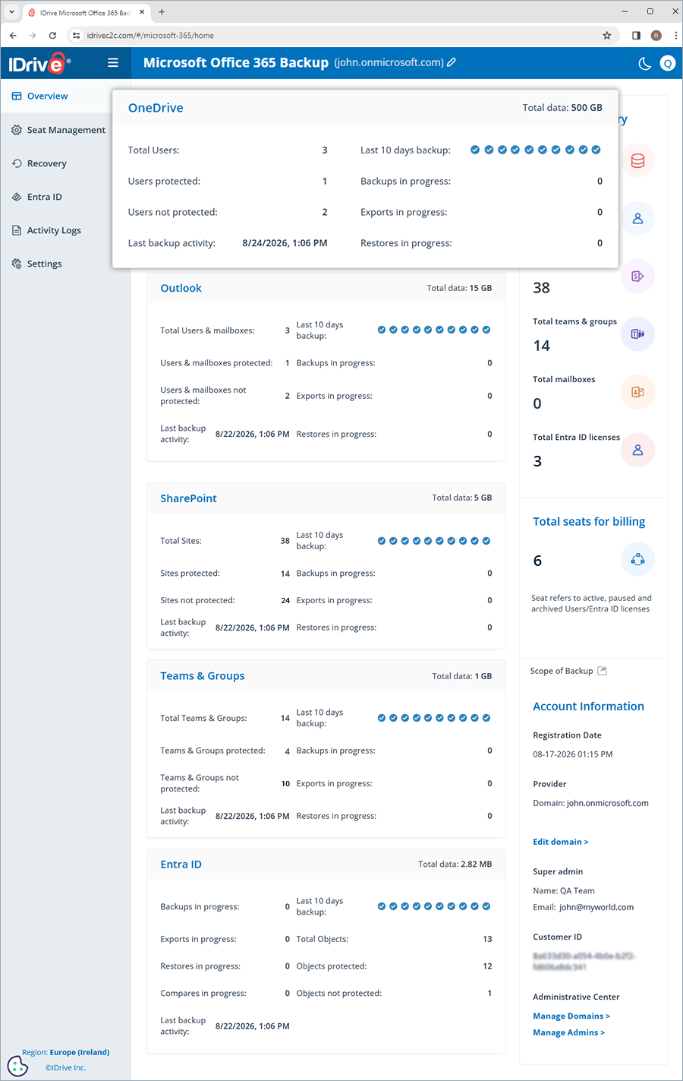This screenshot has width=683, height=1081.
Task: Click the Outlook card title
Action: 181,288
